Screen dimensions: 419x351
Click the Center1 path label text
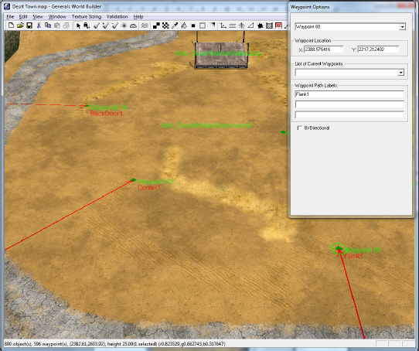pos(149,188)
